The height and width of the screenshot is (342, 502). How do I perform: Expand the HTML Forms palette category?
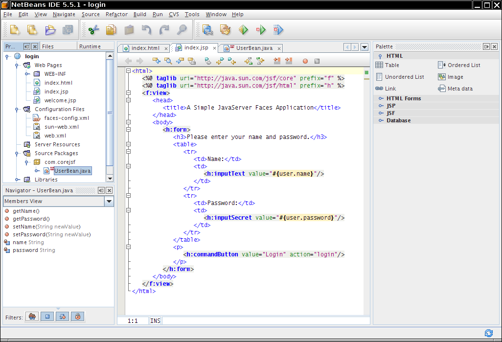pyautogui.click(x=381, y=98)
